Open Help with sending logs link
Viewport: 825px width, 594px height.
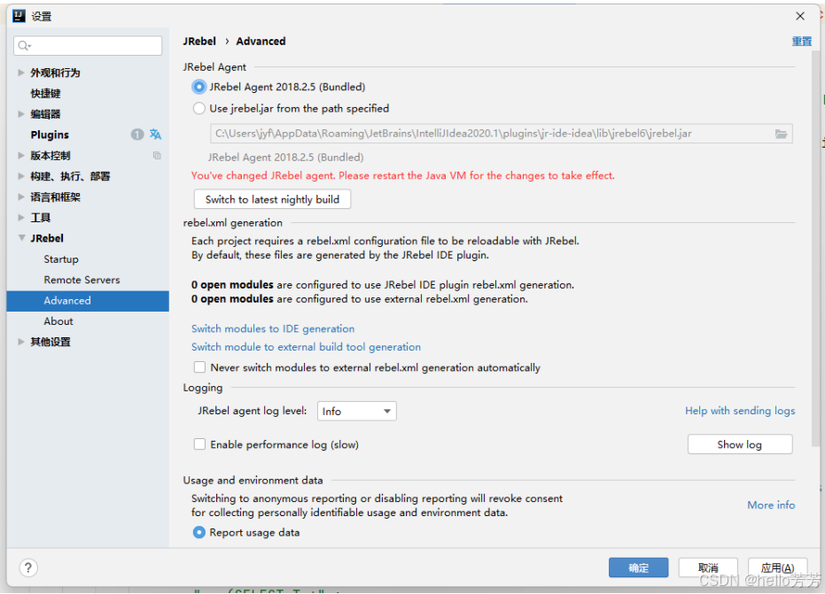click(740, 411)
